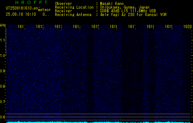Click the 1619 time marker
Image resolution: width=193 pixels, height=123 pixels.
(x=169, y=26)
